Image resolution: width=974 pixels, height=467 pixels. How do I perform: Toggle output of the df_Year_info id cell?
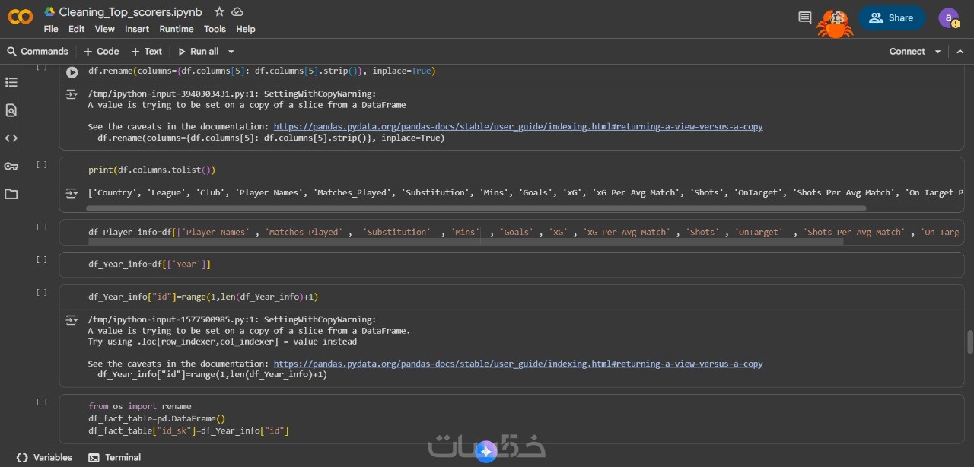pyautogui.click(x=72, y=320)
